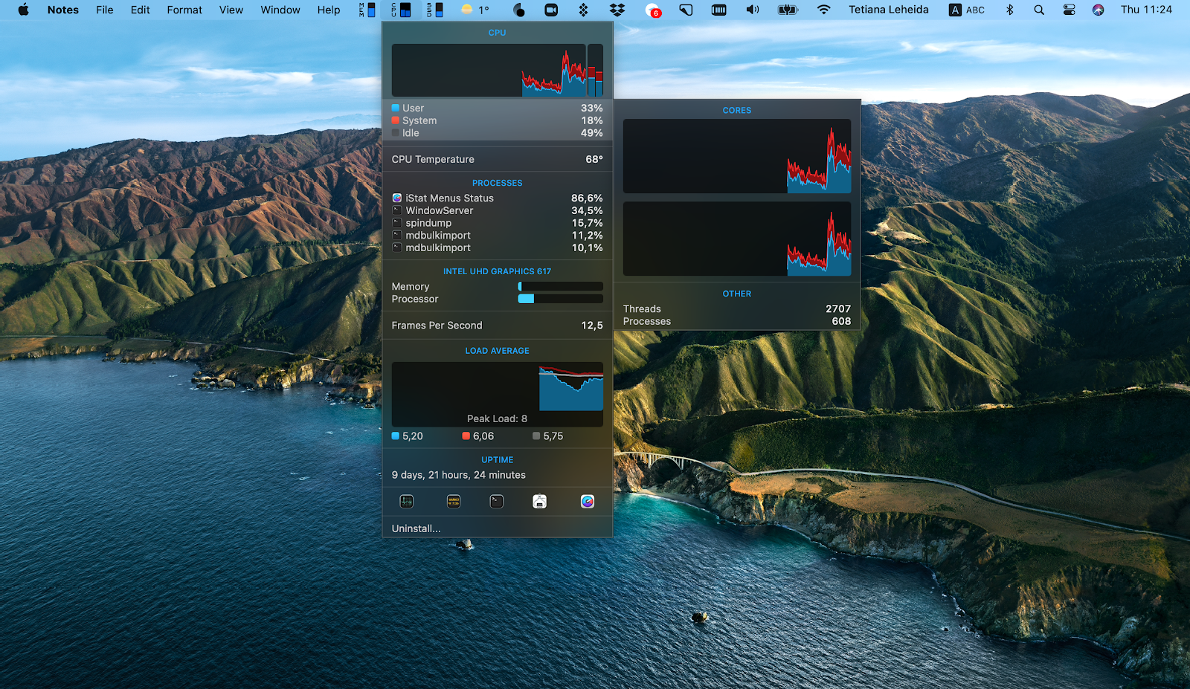1190x689 pixels.
Task: Click the battery charging icon in menu bar
Action: 788,10
